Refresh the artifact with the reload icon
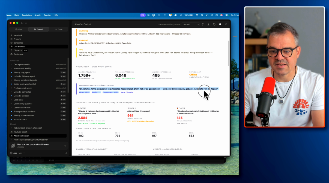The image size is (329, 183). click(x=214, y=24)
